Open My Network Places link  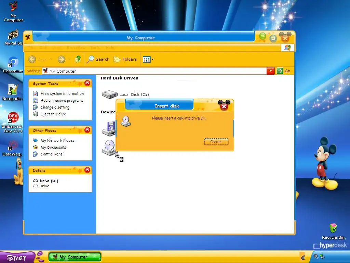[57, 140]
